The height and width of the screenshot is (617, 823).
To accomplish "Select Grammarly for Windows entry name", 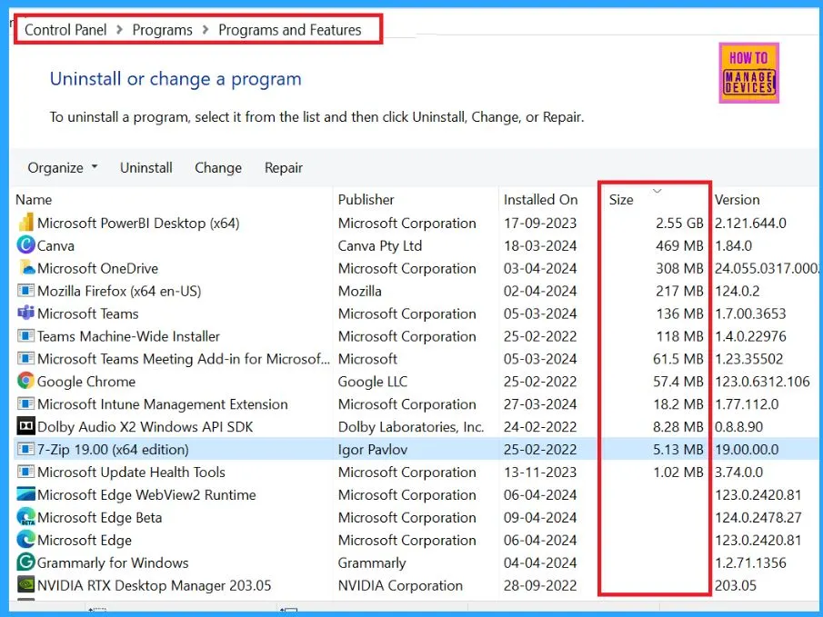I will coord(113,562).
